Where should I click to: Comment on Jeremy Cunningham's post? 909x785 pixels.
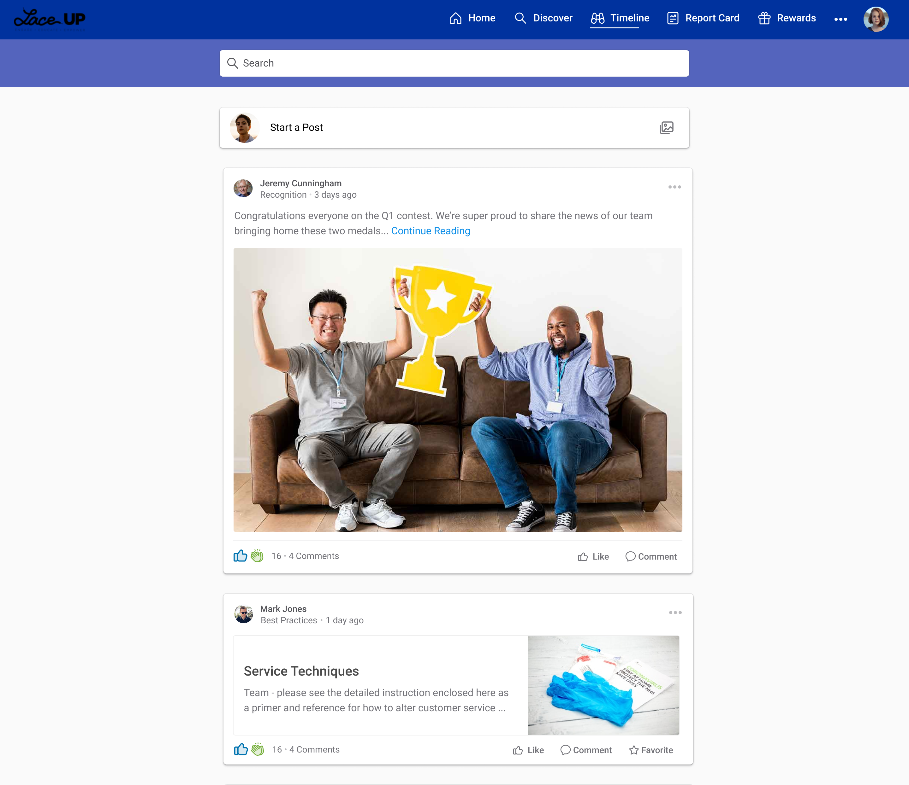pyautogui.click(x=651, y=557)
